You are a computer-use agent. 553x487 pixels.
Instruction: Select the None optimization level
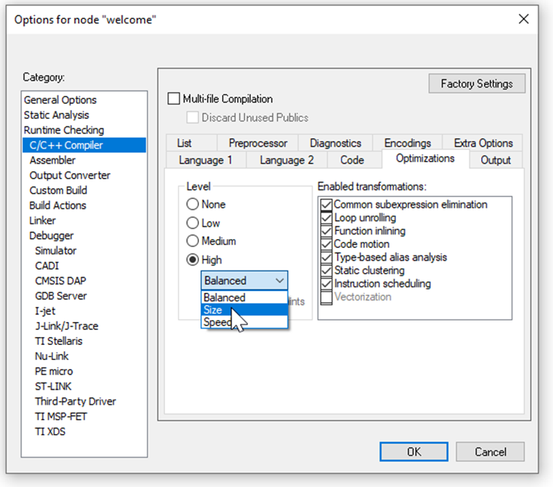[192, 204]
